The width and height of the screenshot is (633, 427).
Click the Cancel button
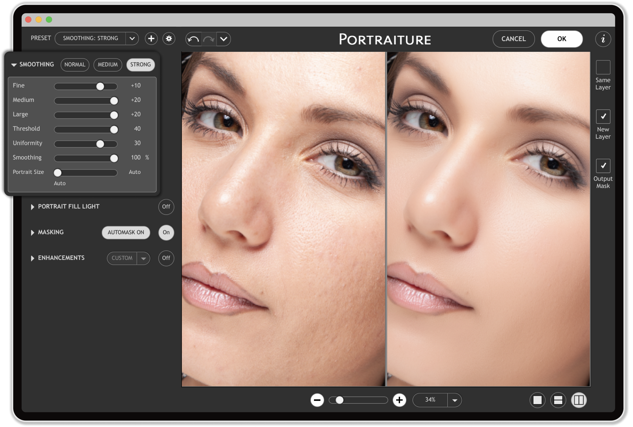coord(513,39)
